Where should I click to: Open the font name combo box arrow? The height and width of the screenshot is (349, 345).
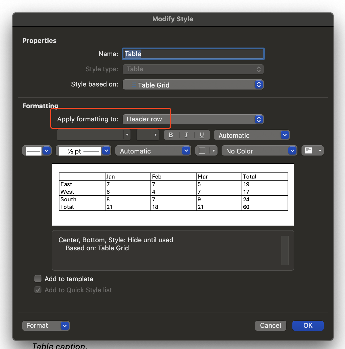pyautogui.click(x=127, y=135)
